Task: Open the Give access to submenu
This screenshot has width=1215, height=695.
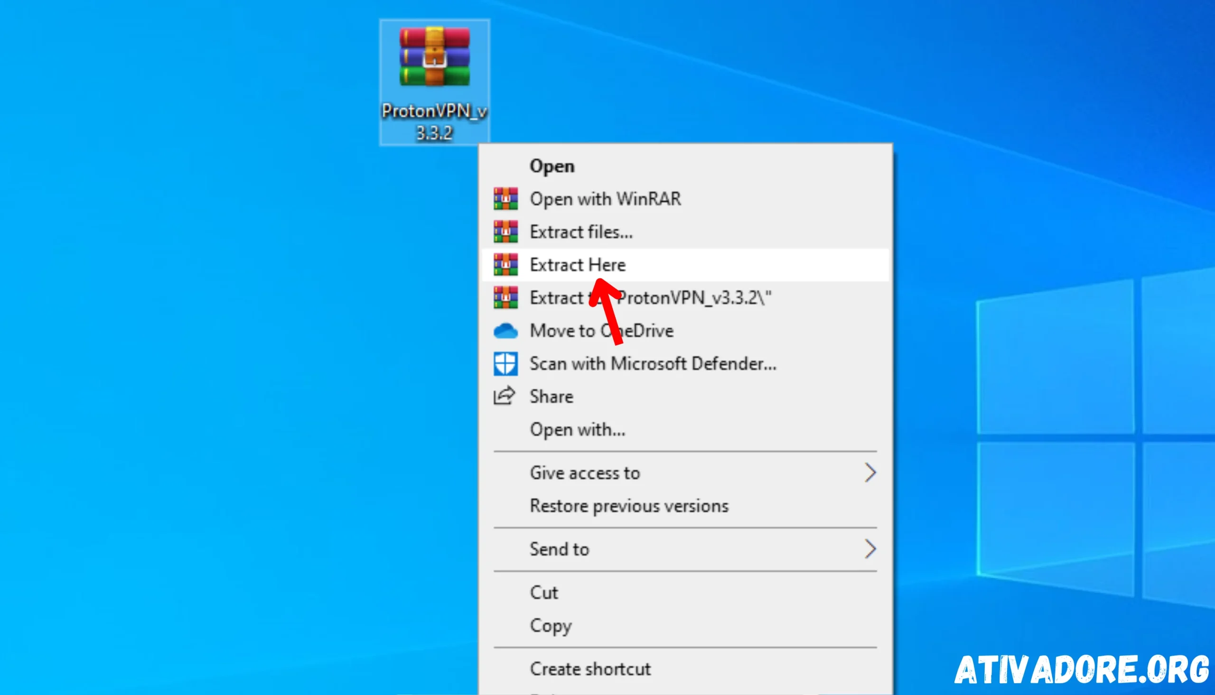Action: click(685, 473)
